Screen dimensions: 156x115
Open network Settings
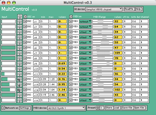[x=24, y=108]
